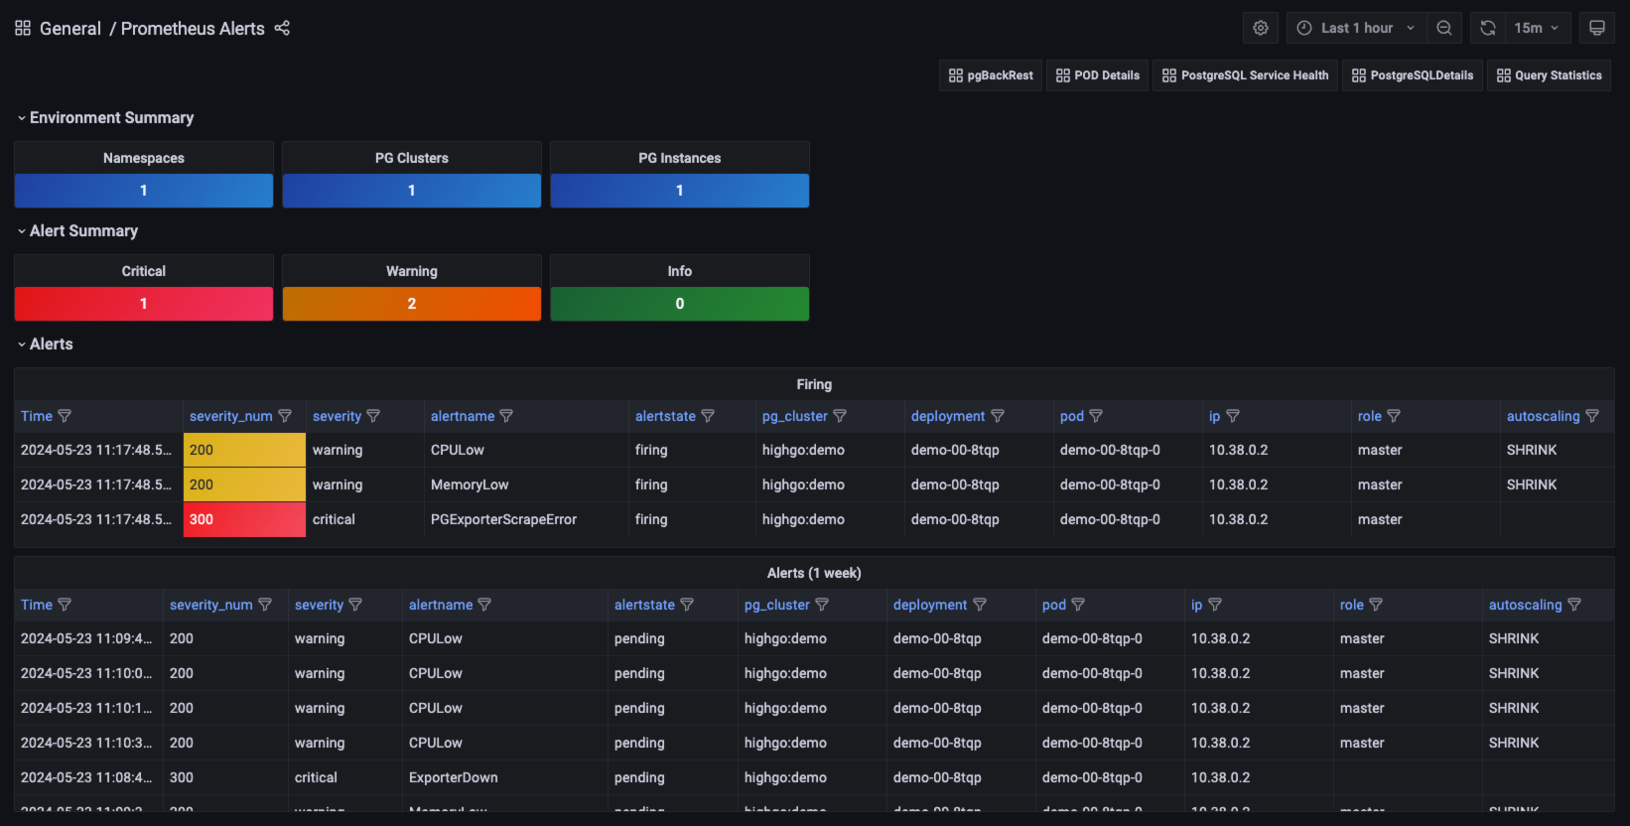
Task: Open the dashboard search grid icon
Action: coord(23,28)
